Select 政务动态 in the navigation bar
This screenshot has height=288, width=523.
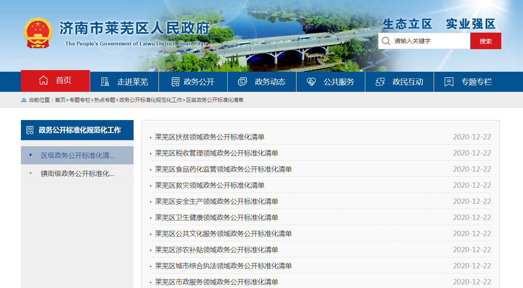coord(262,82)
